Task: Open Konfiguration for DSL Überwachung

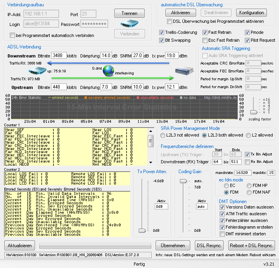Action: 251,13
